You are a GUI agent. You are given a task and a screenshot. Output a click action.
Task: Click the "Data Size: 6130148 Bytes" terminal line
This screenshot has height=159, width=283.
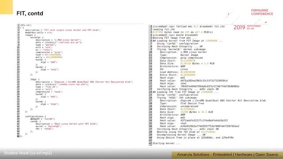[187, 64]
